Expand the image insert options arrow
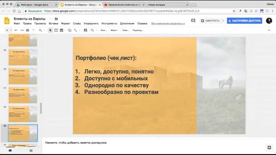The height and width of the screenshot is (155, 276). coord(65,30)
